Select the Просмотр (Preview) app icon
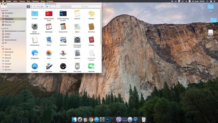 63,40
